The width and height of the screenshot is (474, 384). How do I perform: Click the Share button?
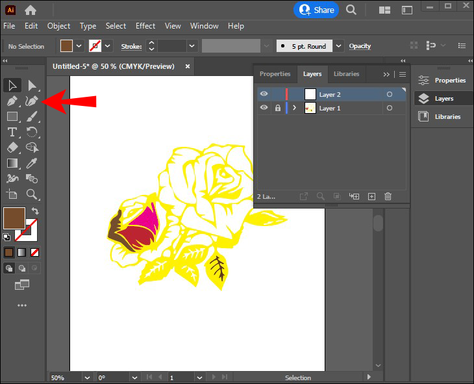pyautogui.click(x=317, y=10)
